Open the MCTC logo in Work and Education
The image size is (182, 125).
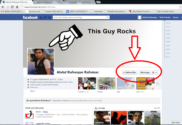[x=30, y=115]
